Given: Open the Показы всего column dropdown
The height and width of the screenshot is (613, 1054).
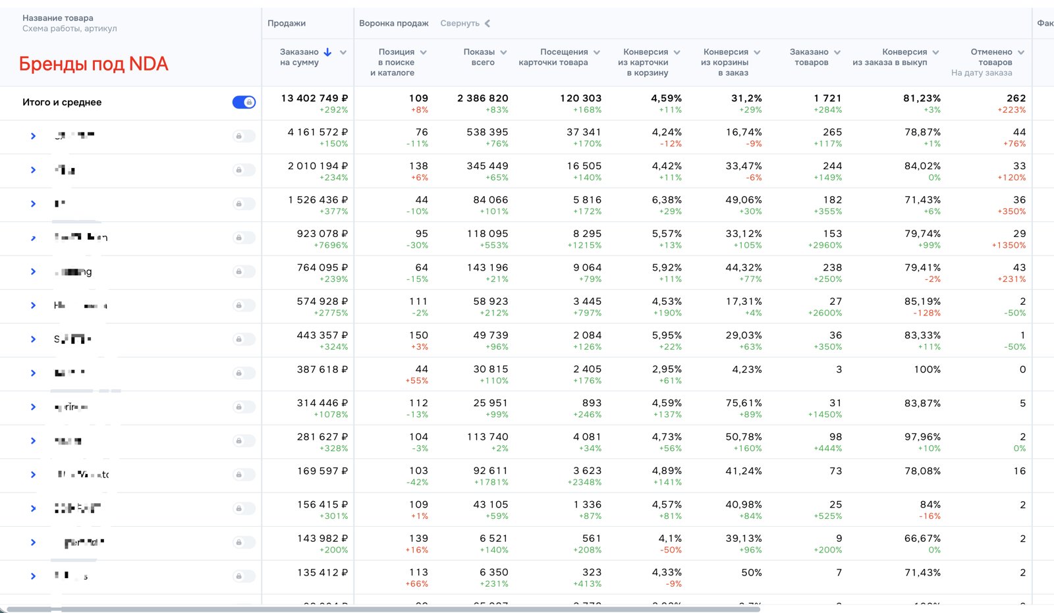Looking at the screenshot, I should point(503,53).
